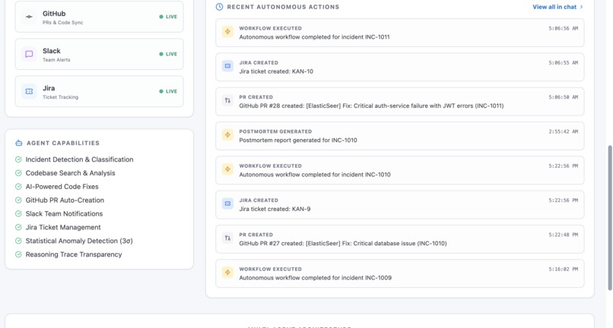
Task: Click check icon for Codebase Search & Analysis
Action: (18, 173)
